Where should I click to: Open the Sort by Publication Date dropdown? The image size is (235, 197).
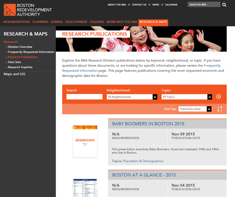[195, 109]
